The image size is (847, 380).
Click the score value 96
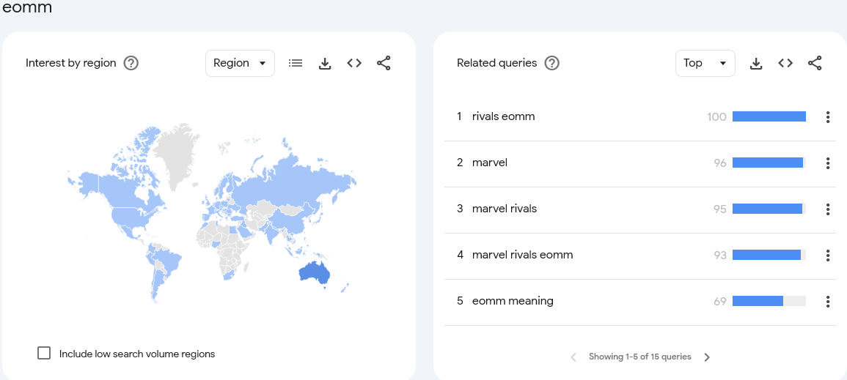click(x=720, y=163)
